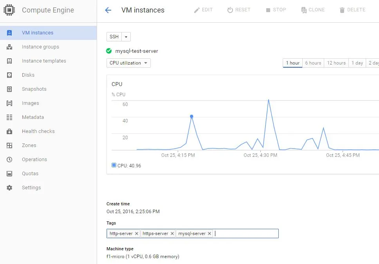Click the clone icon beside CLONE
Screen dimensions: 379x264
(x=303, y=10)
